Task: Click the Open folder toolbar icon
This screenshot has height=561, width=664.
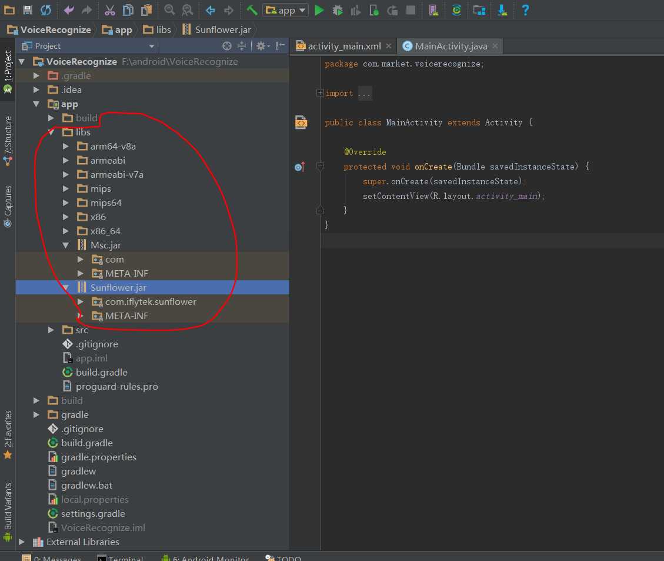Action: [9, 10]
